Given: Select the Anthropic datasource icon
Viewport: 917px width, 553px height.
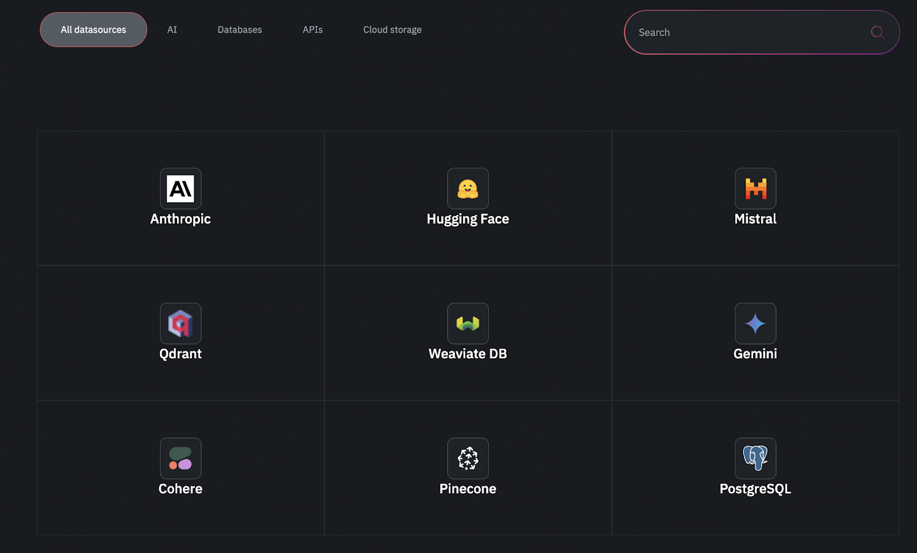Looking at the screenshot, I should pos(181,189).
